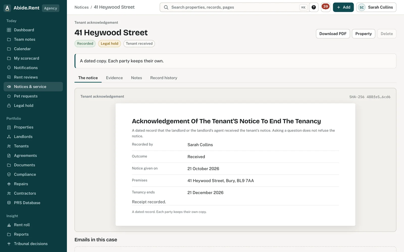
Task: Click the My scorecard icon
Action: (9, 58)
